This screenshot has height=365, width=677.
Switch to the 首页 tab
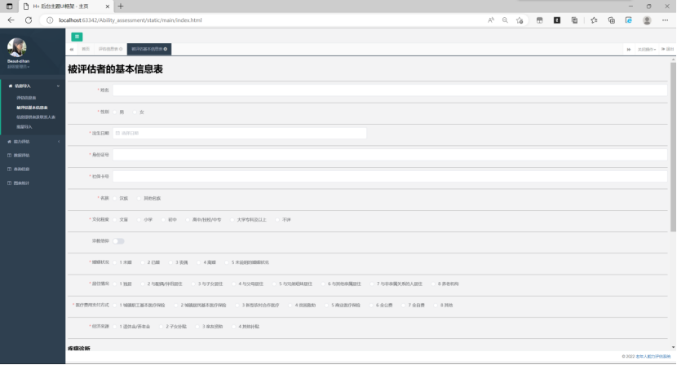click(86, 49)
